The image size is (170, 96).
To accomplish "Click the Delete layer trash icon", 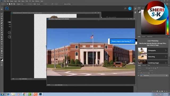I will (167, 91).
